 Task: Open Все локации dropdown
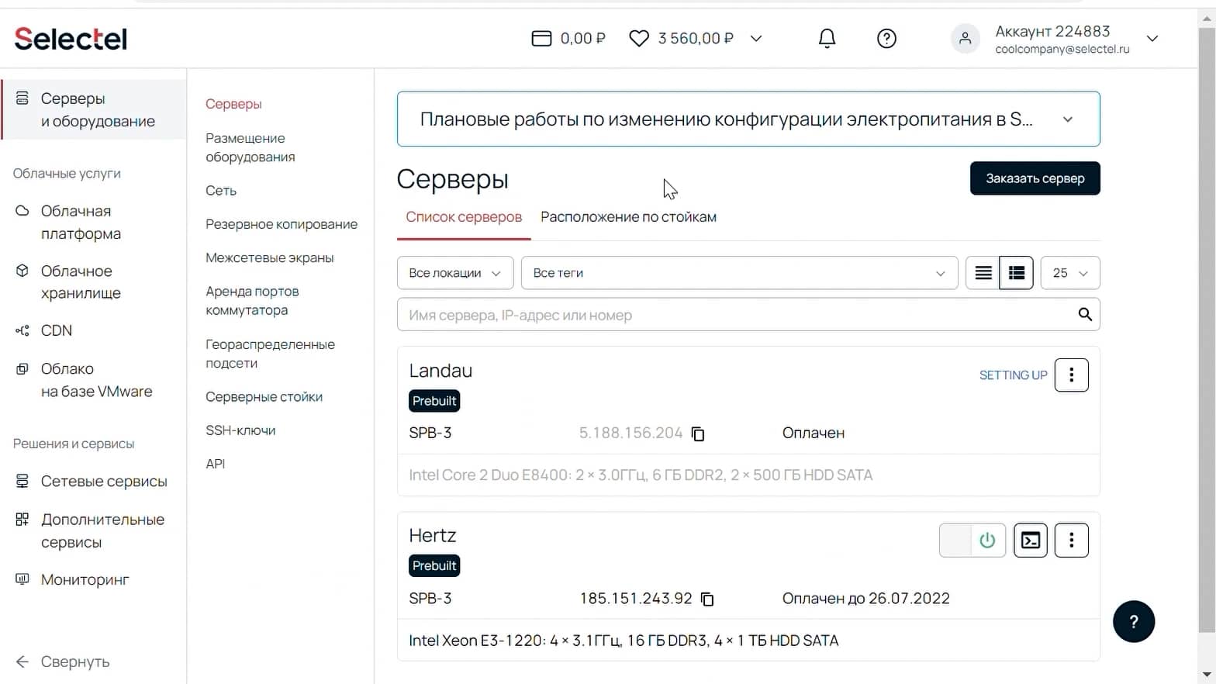[455, 273]
